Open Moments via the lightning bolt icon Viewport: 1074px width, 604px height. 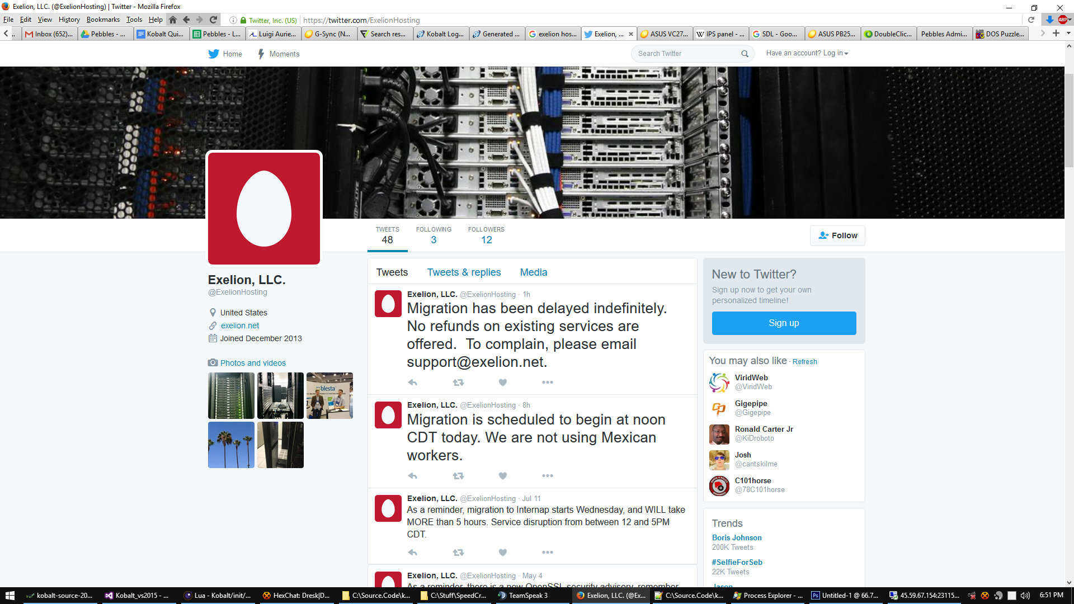pyautogui.click(x=261, y=54)
